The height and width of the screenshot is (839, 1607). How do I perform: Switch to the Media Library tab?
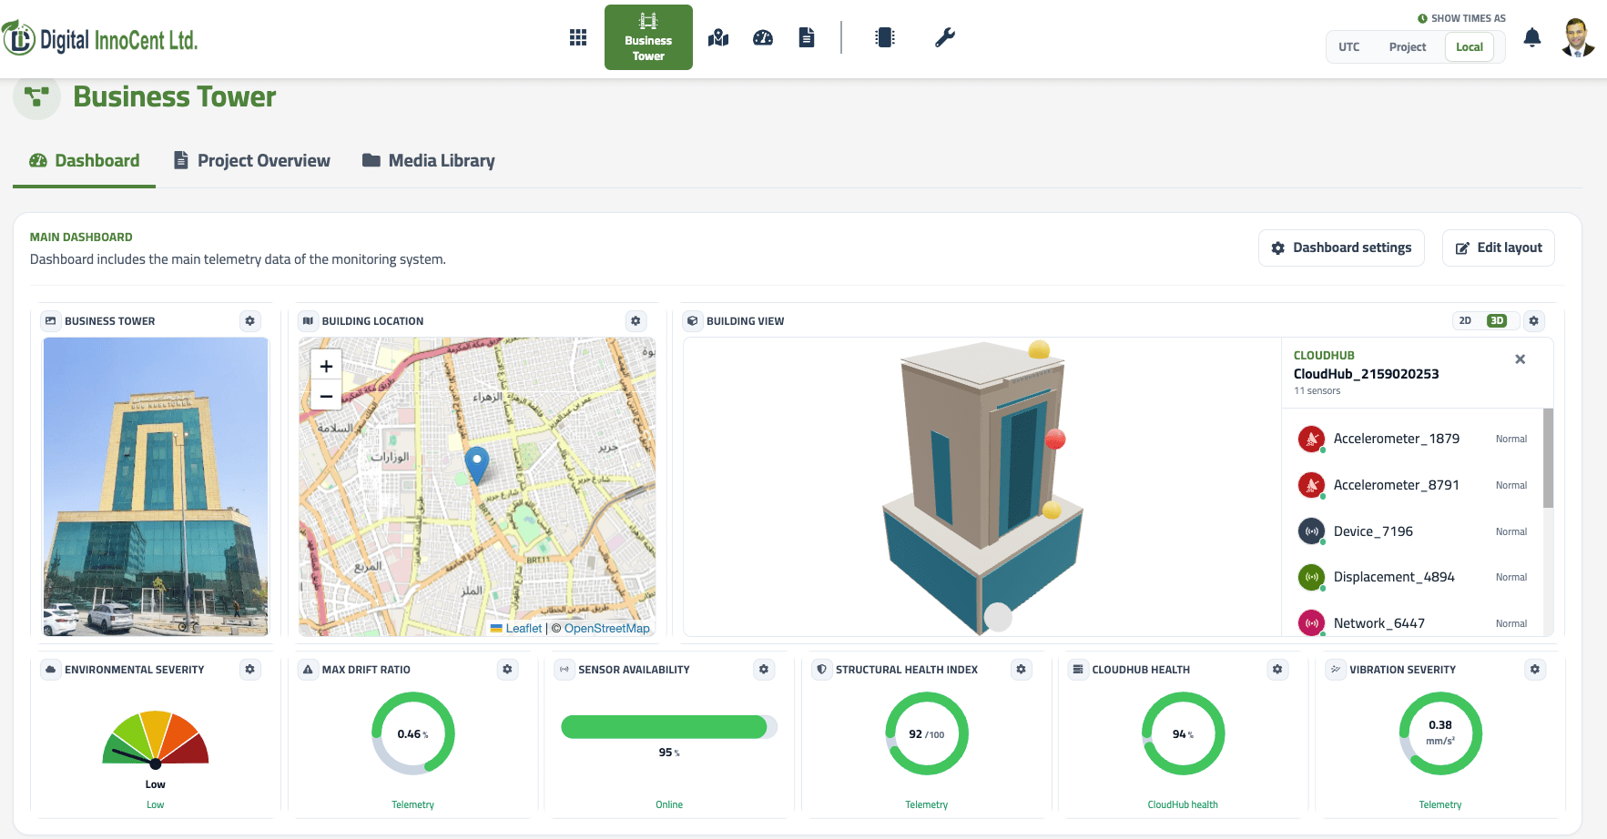[429, 161]
